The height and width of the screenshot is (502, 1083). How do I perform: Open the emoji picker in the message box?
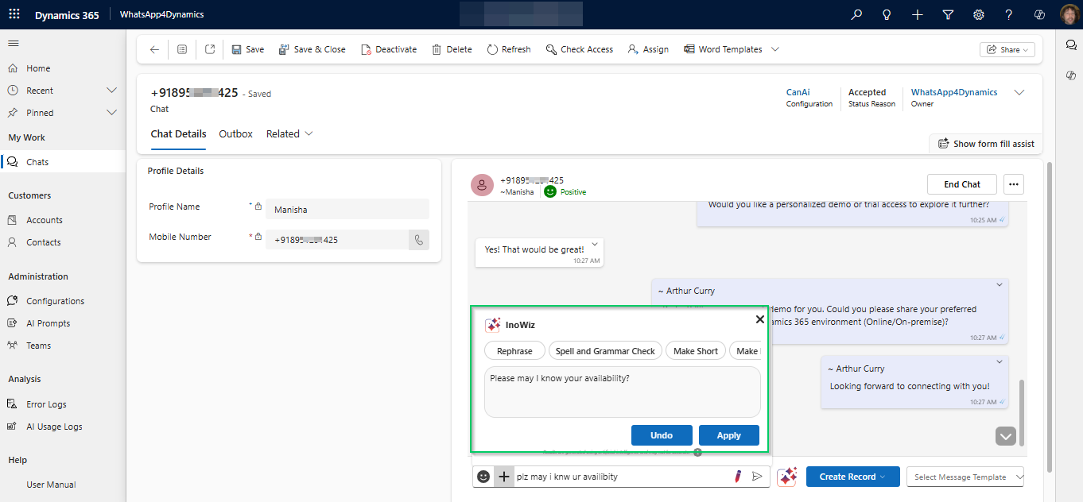483,477
